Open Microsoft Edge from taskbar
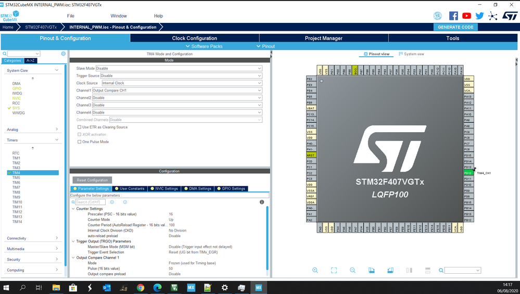520x294 pixels. tap(157, 287)
